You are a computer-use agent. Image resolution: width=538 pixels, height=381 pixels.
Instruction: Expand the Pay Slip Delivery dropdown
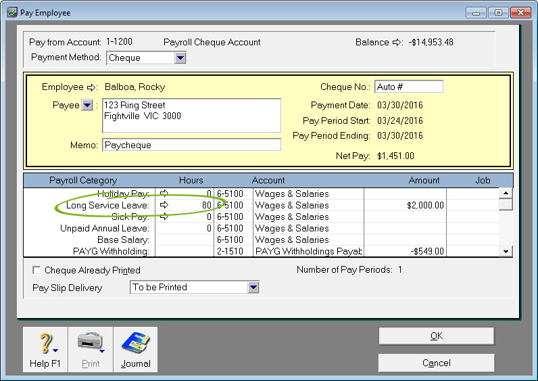click(253, 288)
